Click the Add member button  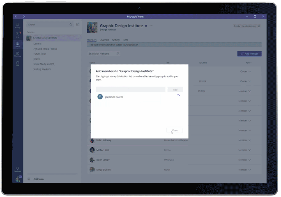tap(249, 54)
